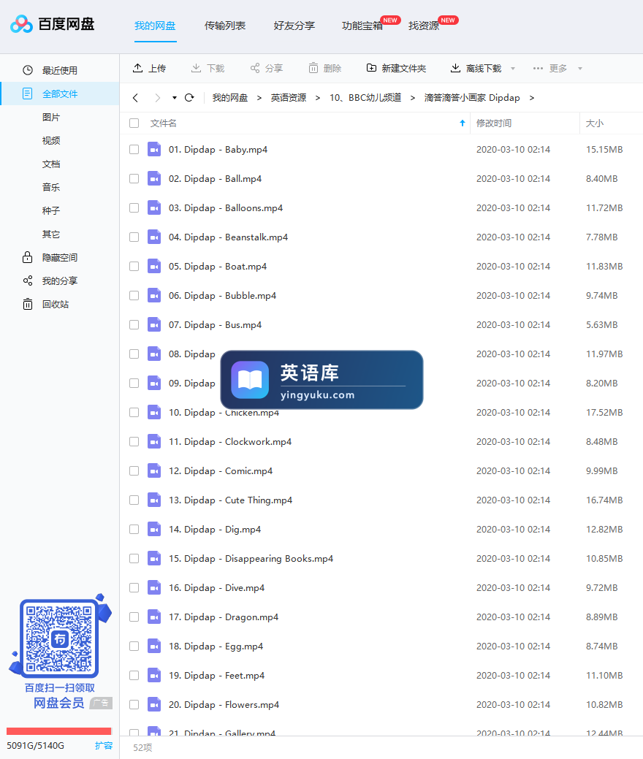The image size is (643, 759).
Task: Go to 我的网盘 in breadcrumb
Action: pyautogui.click(x=230, y=98)
